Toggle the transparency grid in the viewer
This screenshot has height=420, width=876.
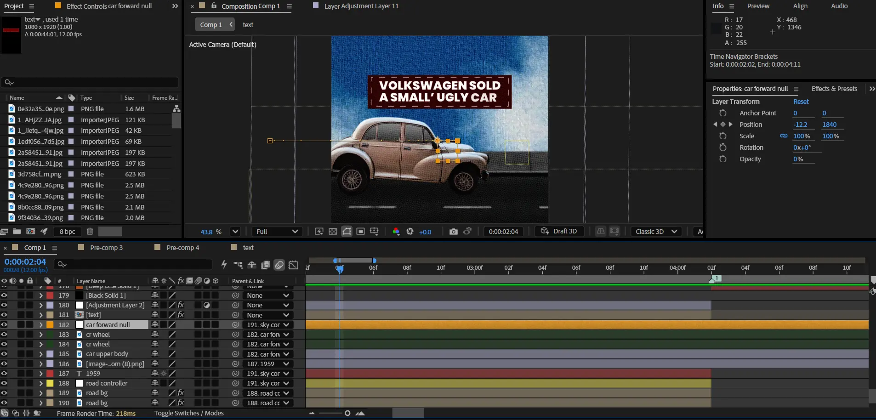[333, 232]
